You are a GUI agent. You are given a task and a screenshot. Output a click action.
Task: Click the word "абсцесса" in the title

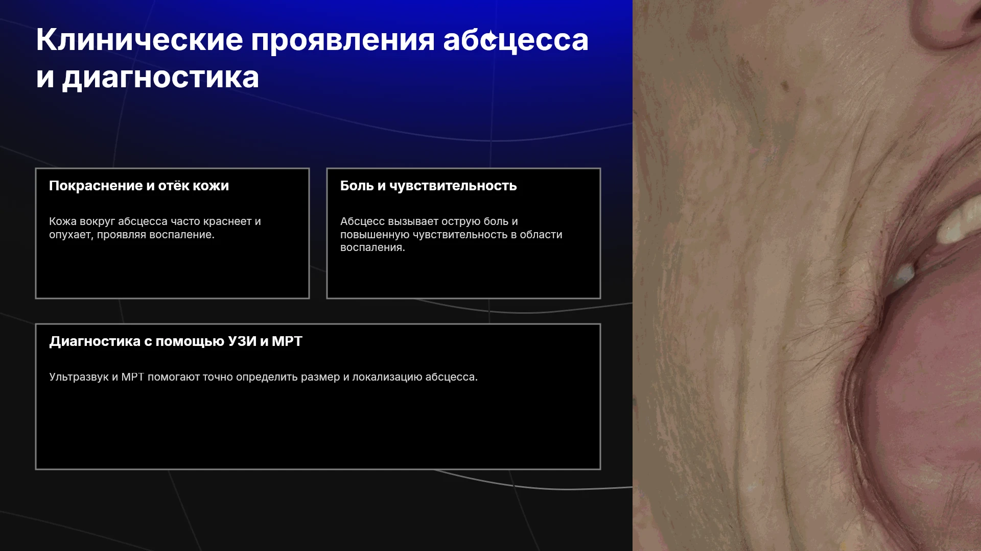click(516, 40)
